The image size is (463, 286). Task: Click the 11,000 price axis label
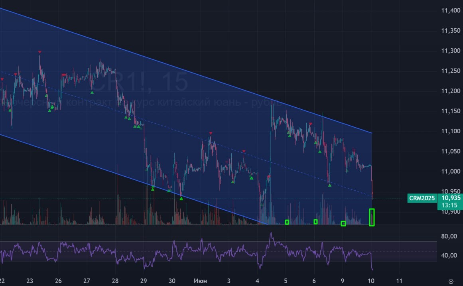point(451,172)
